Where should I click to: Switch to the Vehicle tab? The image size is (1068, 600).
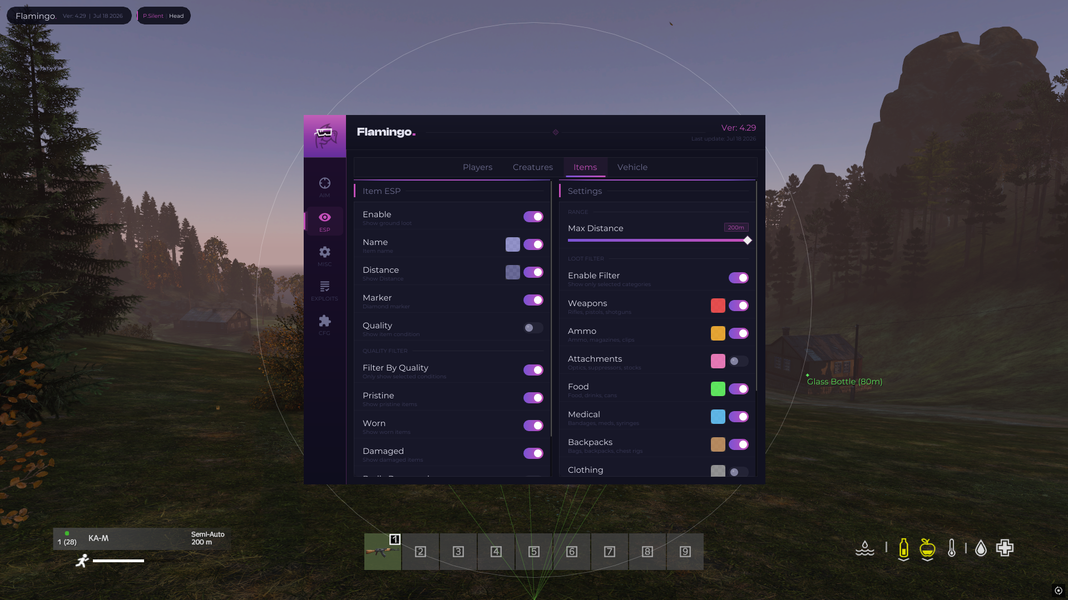tap(632, 167)
